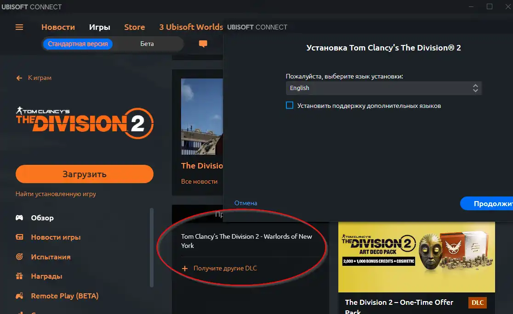Click Отмена in the install dialog

coord(246,203)
